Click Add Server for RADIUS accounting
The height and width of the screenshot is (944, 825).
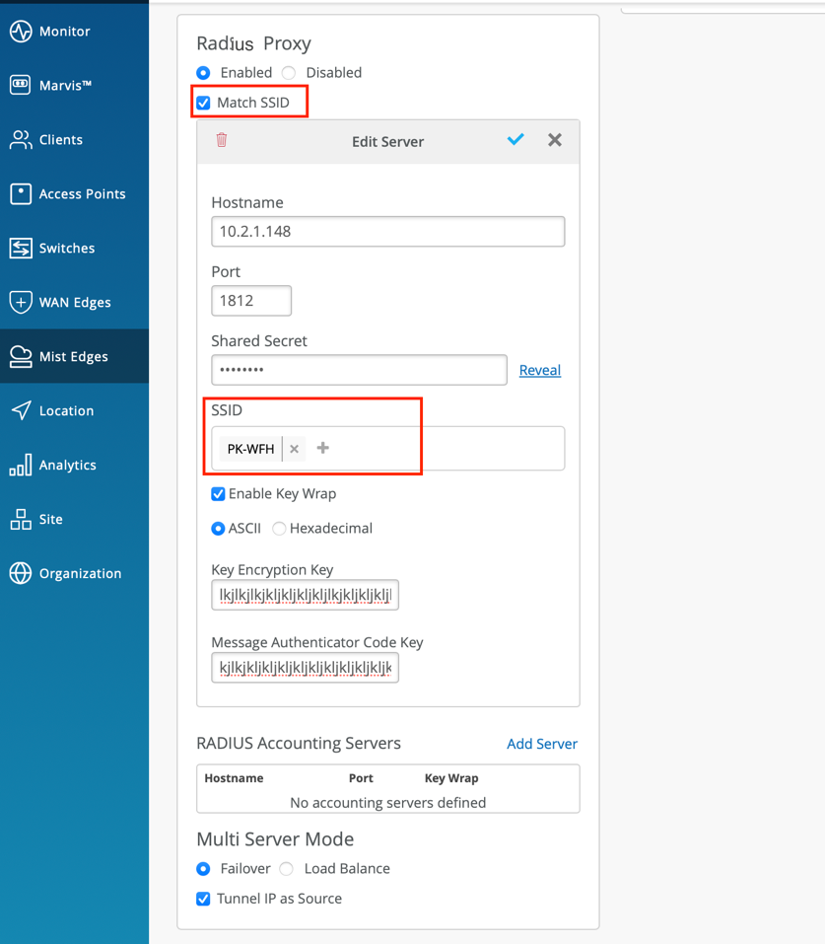click(541, 744)
